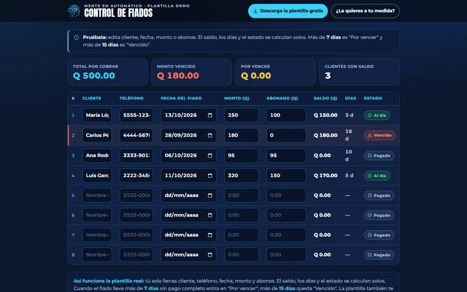Click empty Nombre field in row 7
The height and width of the screenshot is (292, 467).
pos(97,235)
